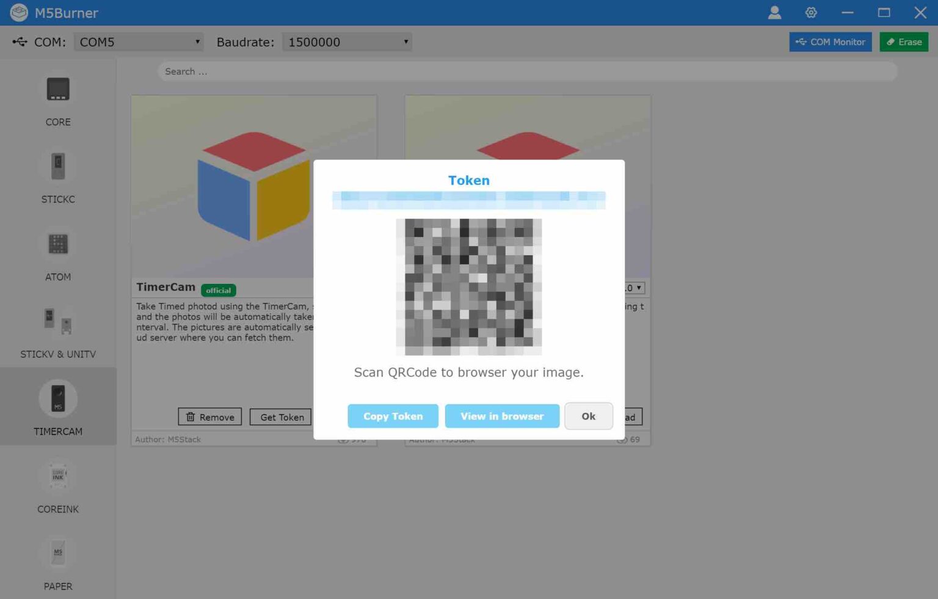Image resolution: width=938 pixels, height=599 pixels.
Task: Open the TimerCam firmware version dropdown
Action: tap(632, 287)
